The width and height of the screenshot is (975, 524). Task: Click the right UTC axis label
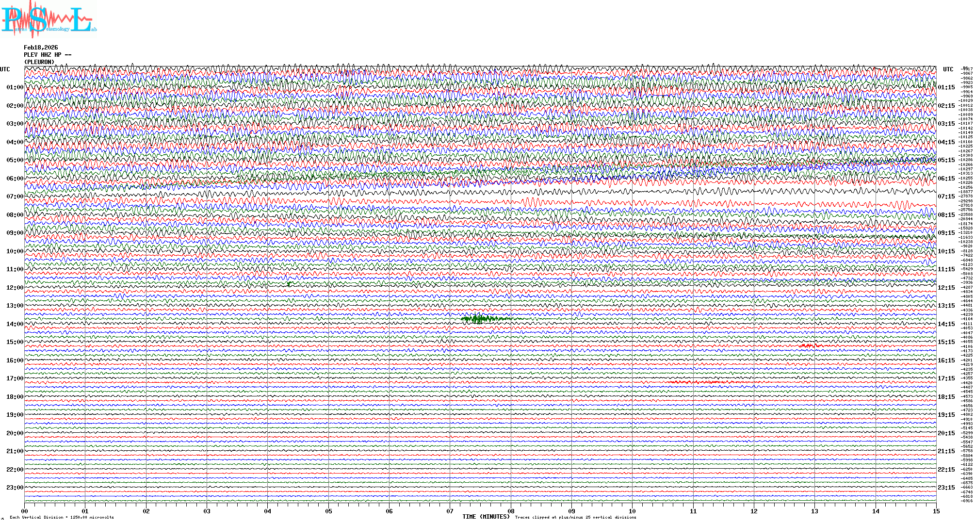948,69
